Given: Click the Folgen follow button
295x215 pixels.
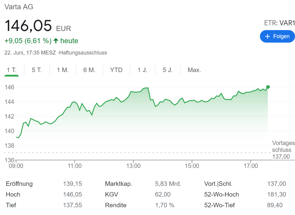Looking at the screenshot, I should point(277,36).
